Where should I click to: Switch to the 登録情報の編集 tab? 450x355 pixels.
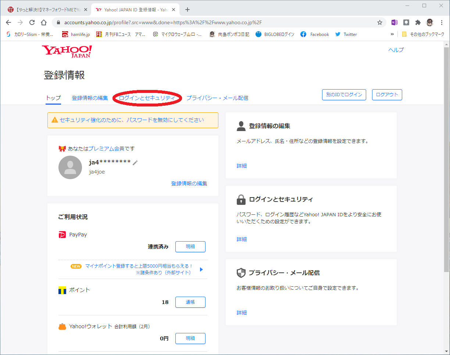(x=90, y=98)
